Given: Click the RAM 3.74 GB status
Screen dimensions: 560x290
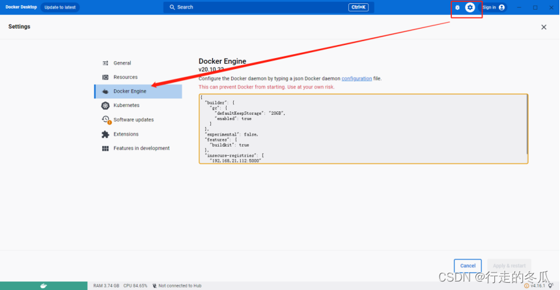Looking at the screenshot, I should coord(106,285).
